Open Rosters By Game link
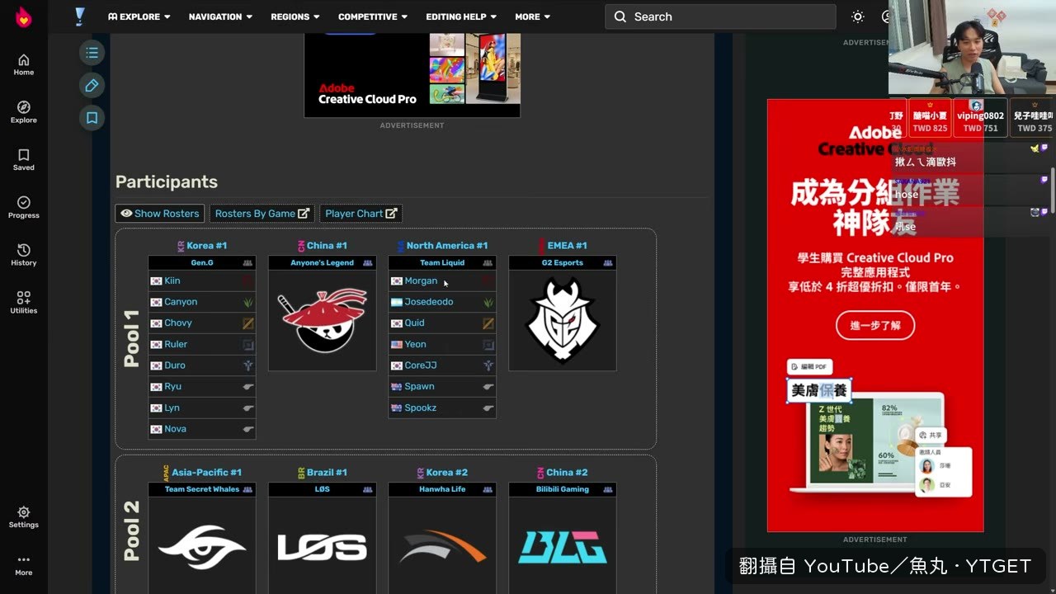This screenshot has height=594, width=1056. point(262,214)
